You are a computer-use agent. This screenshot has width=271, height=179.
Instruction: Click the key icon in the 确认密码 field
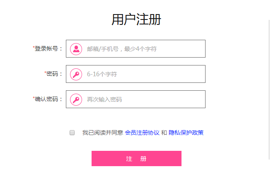(x=76, y=99)
